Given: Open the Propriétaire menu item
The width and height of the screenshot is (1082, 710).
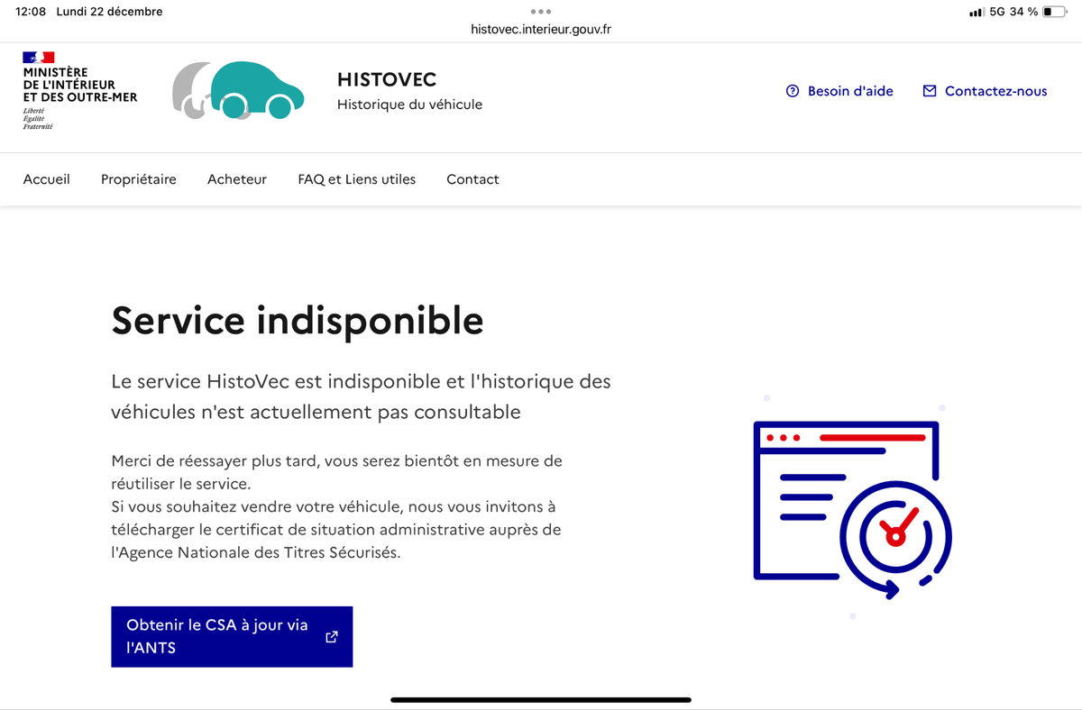Looking at the screenshot, I should [139, 179].
